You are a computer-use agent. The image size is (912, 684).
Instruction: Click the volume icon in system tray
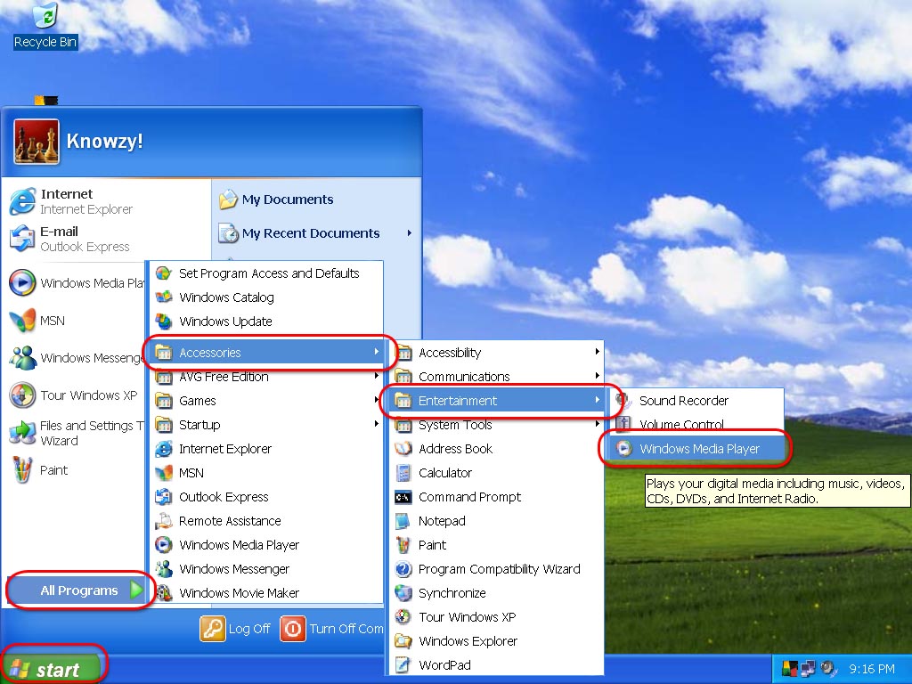point(827,669)
